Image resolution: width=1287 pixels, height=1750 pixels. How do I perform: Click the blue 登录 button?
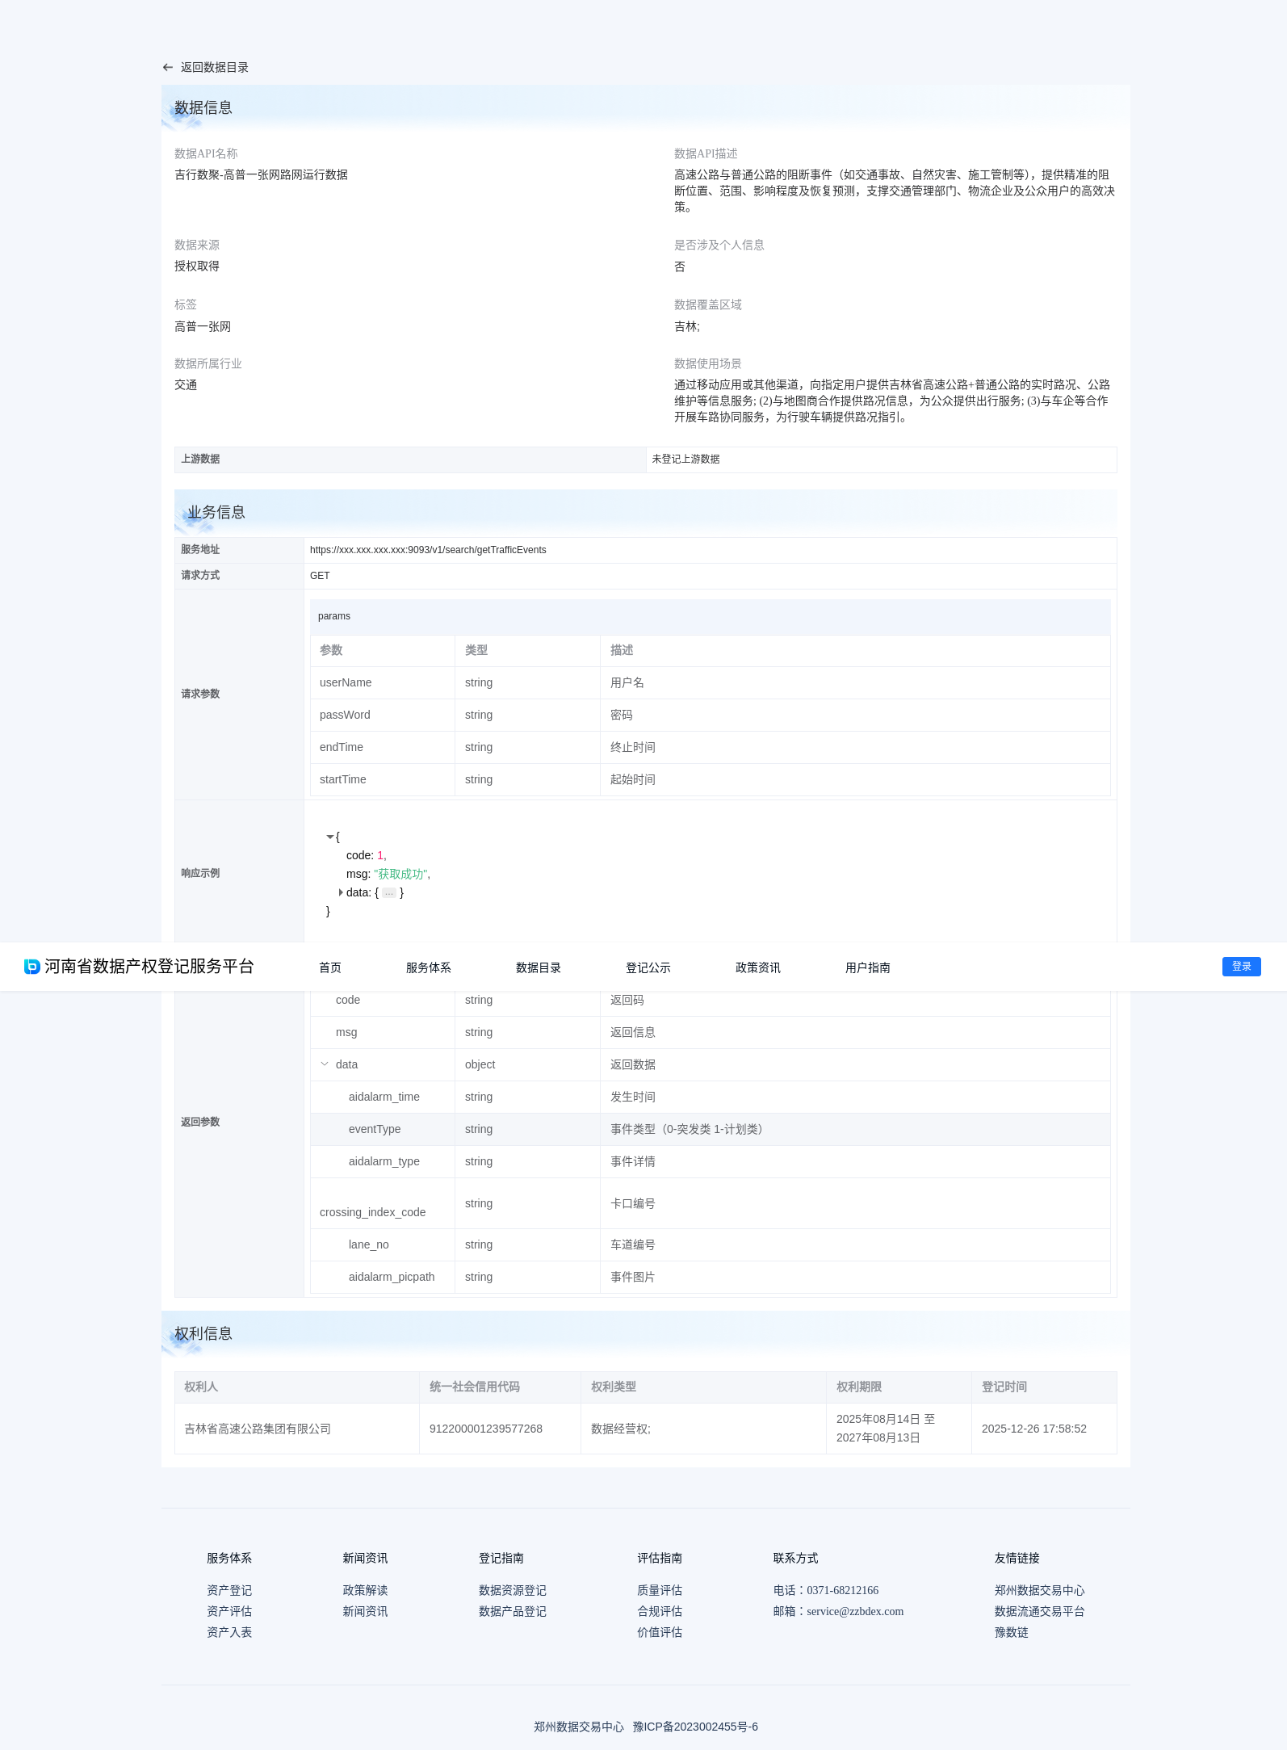[x=1242, y=967]
